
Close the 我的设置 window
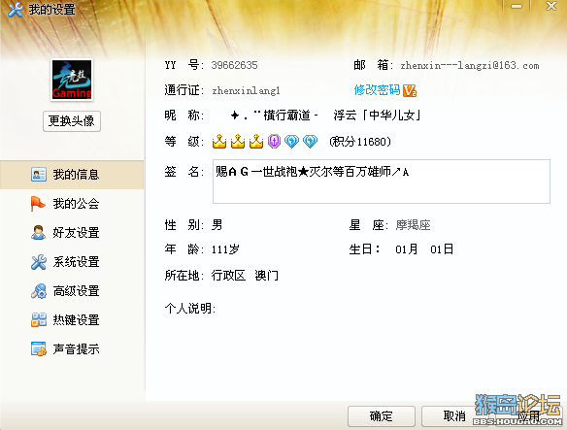click(551, 6)
